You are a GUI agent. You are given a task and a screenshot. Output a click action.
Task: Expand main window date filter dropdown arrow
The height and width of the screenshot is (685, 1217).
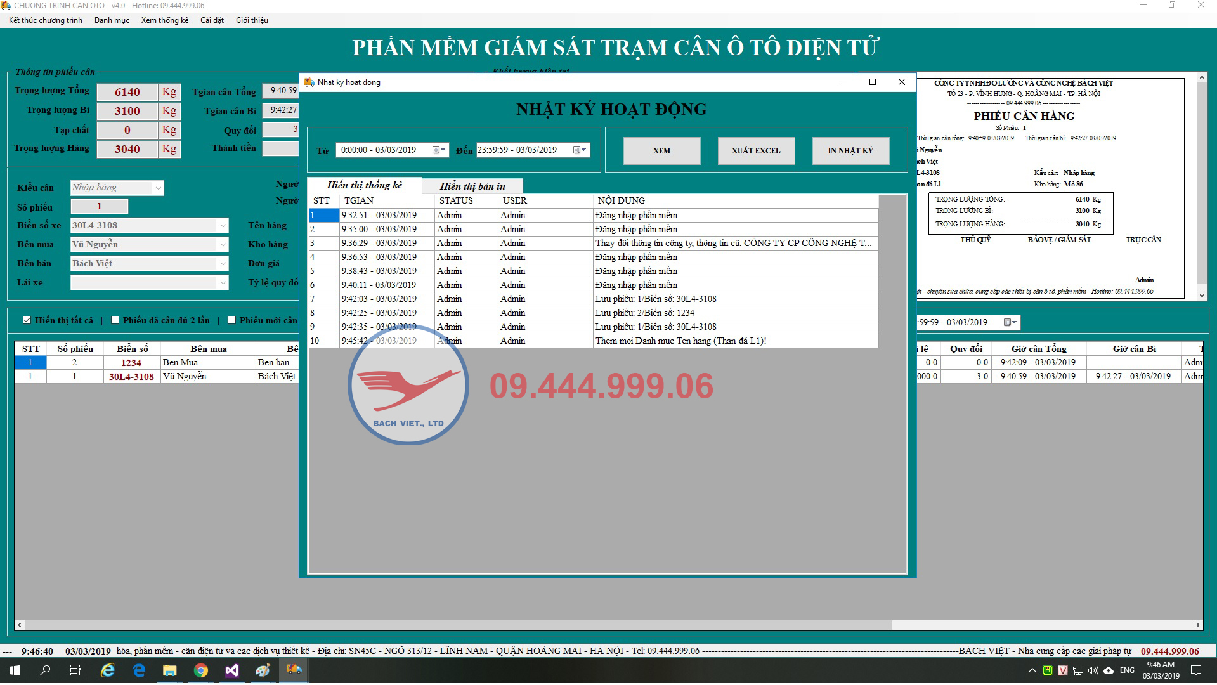[x=1015, y=322]
